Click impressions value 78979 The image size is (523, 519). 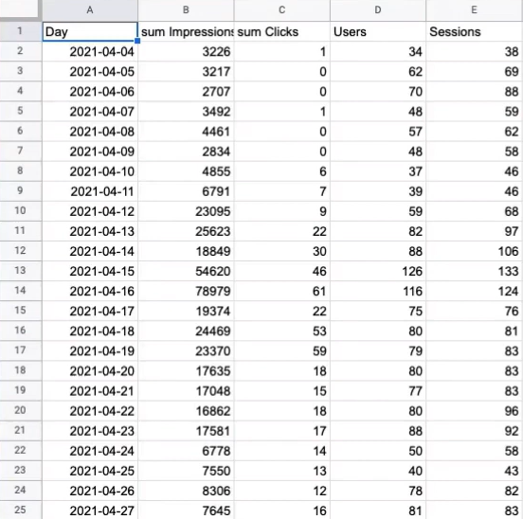click(186, 291)
